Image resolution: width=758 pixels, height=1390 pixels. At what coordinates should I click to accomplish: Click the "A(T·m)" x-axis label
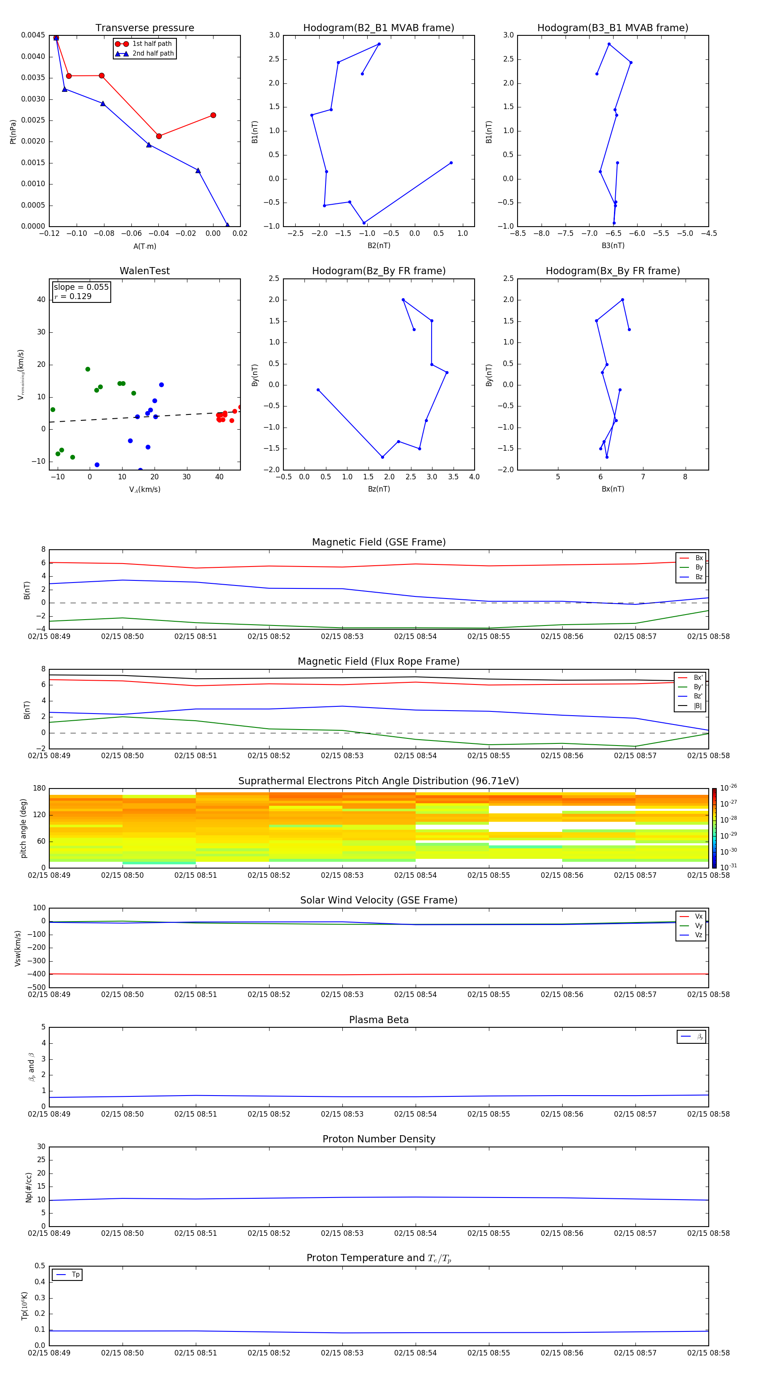[x=144, y=246]
